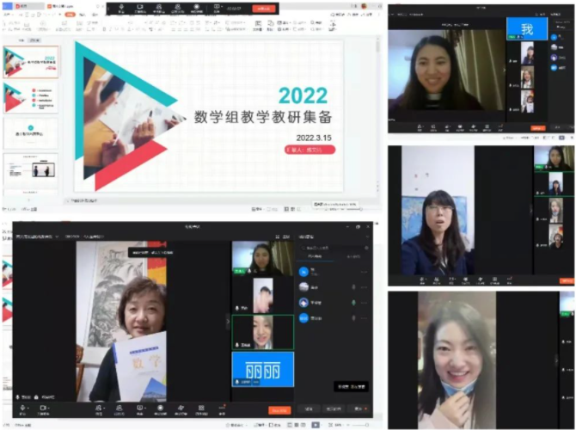Click full-screen icon in bottom-left meeting header
The width and height of the screenshot is (576, 430).
click(278, 236)
